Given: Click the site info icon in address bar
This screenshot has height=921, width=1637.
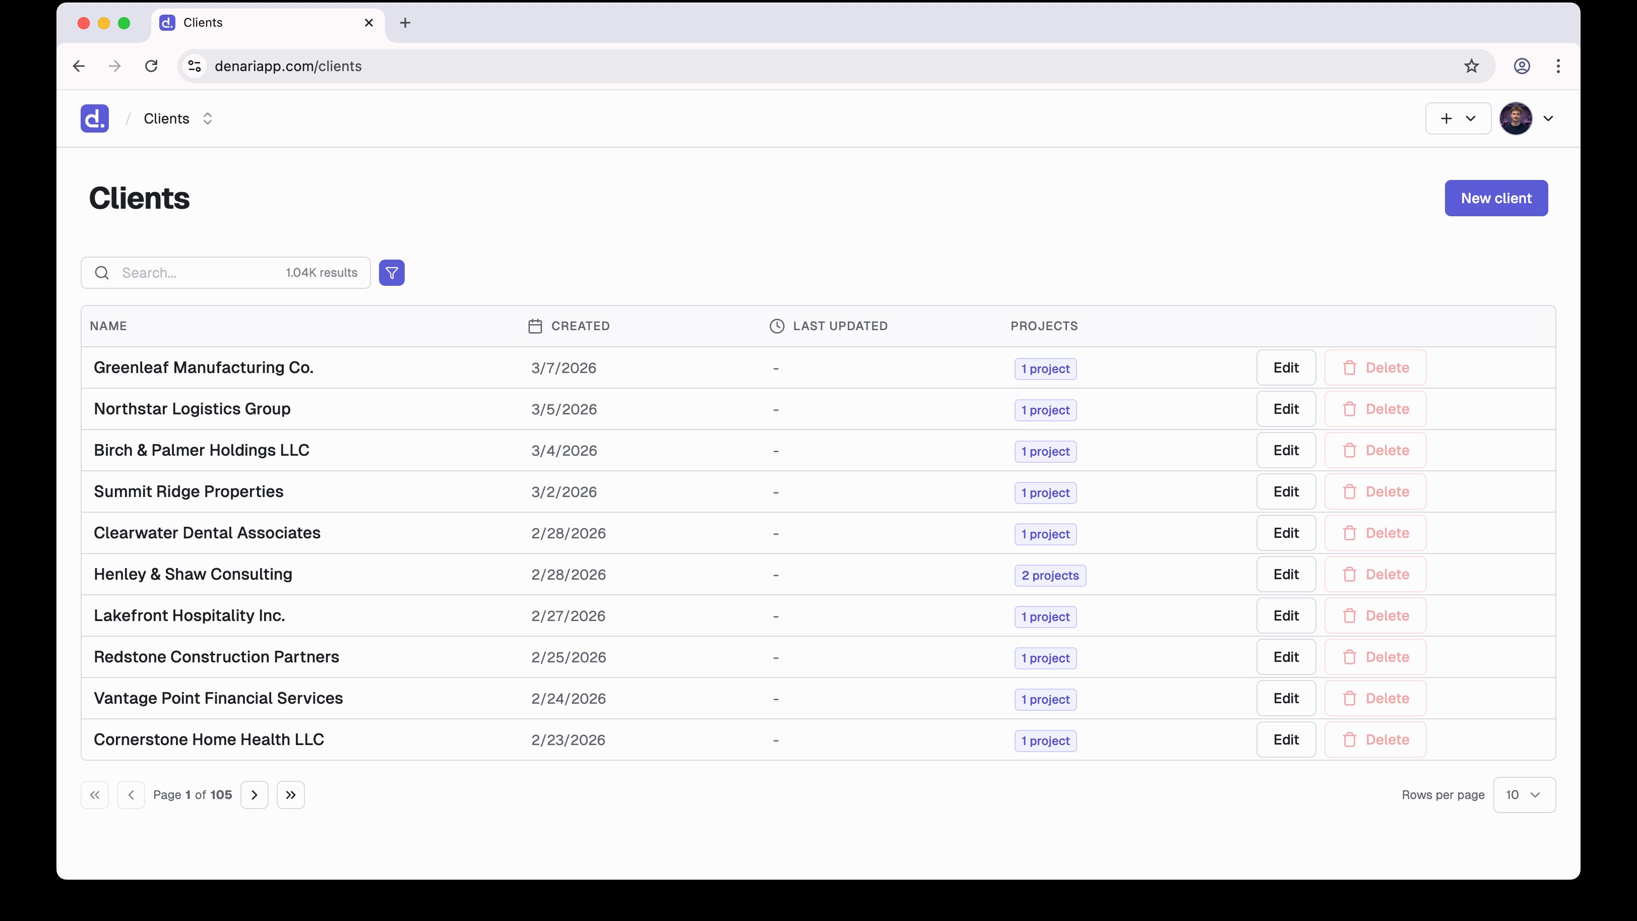Looking at the screenshot, I should [x=195, y=66].
